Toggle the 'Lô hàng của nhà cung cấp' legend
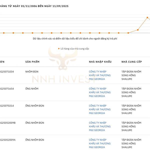Image resolution: width=150 pixels, height=150 pixels. coord(73,48)
